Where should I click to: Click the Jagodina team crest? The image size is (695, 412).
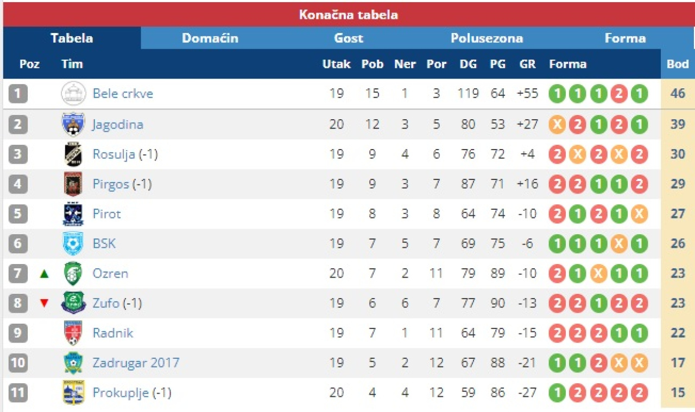[x=73, y=124]
